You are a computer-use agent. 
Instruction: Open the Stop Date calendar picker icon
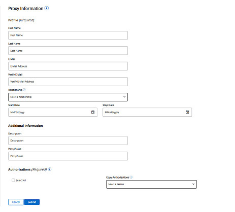click(x=187, y=112)
